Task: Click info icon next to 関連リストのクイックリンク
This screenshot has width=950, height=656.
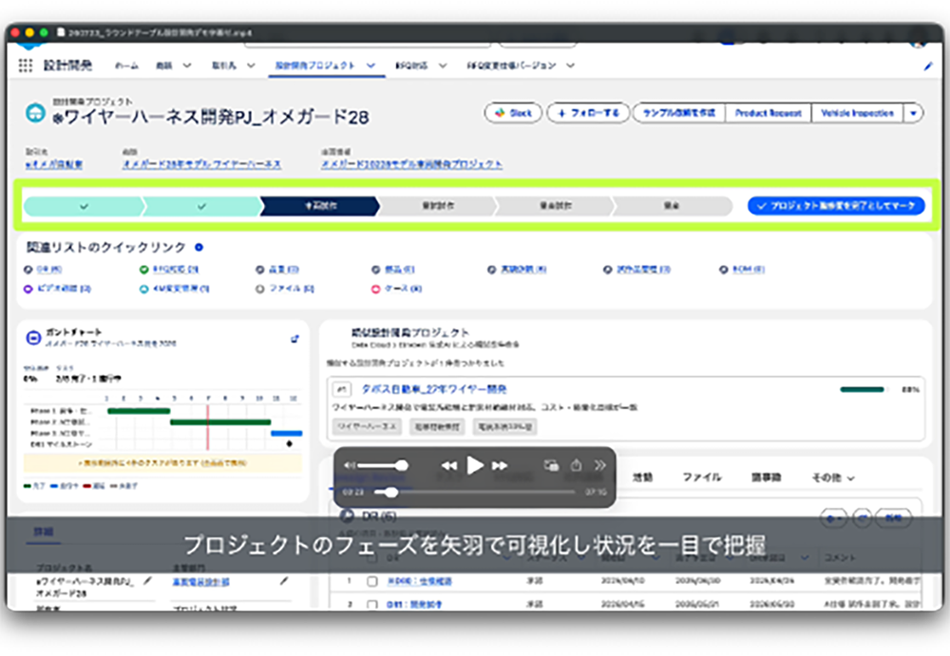Action: click(x=199, y=247)
